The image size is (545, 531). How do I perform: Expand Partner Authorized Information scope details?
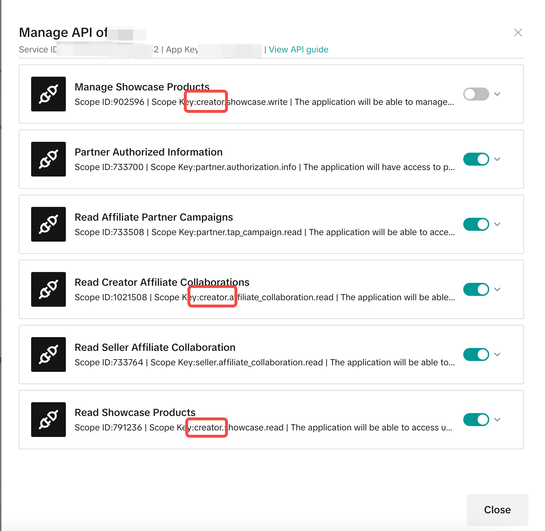(x=498, y=159)
